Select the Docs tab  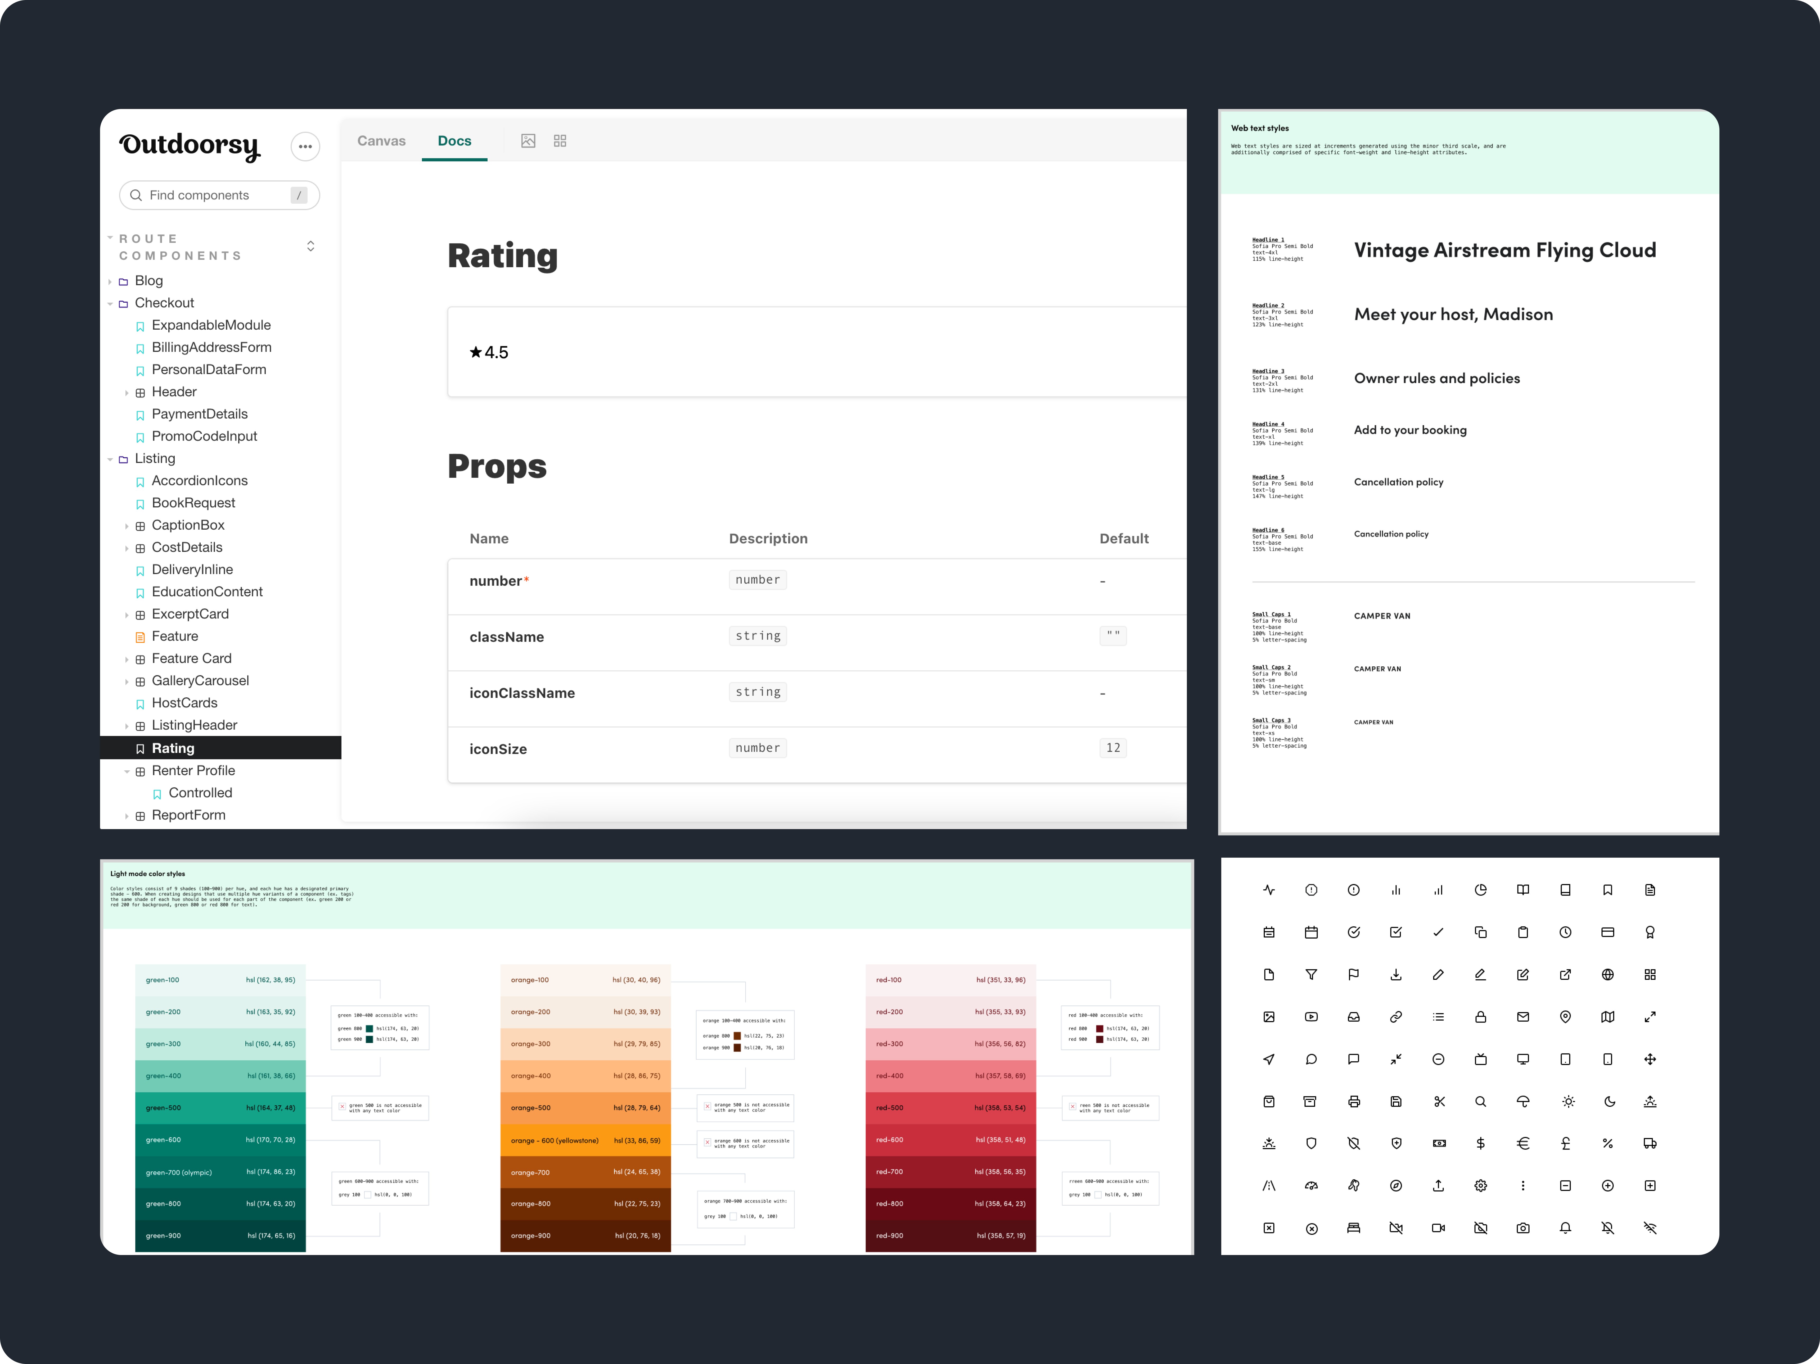(x=454, y=140)
